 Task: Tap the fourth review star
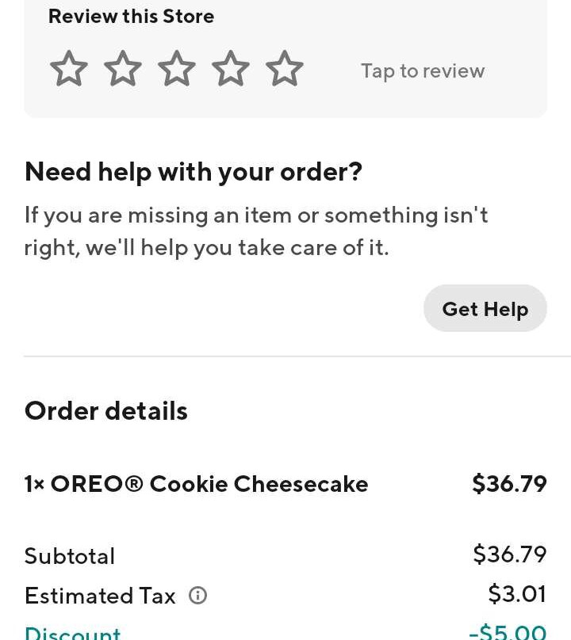pyautogui.click(x=231, y=69)
